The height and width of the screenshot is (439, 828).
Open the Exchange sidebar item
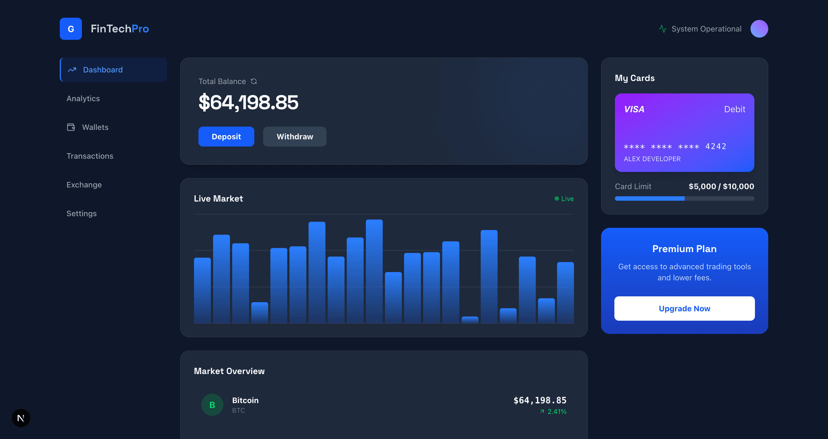click(x=84, y=185)
